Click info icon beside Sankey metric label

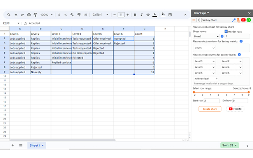tap(241, 41)
